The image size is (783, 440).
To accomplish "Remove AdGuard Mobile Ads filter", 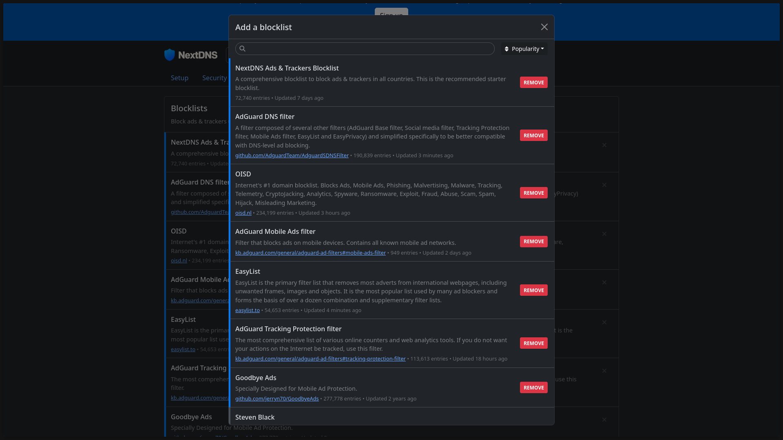I will [533, 242].
